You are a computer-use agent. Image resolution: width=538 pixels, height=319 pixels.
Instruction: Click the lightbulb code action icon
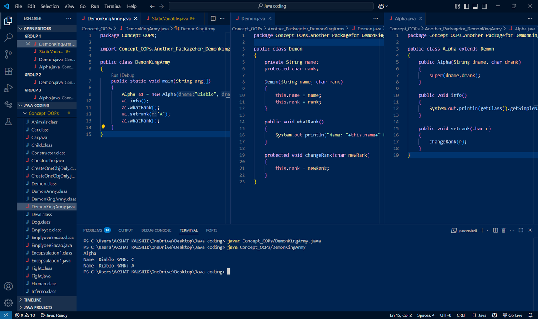pos(103,127)
